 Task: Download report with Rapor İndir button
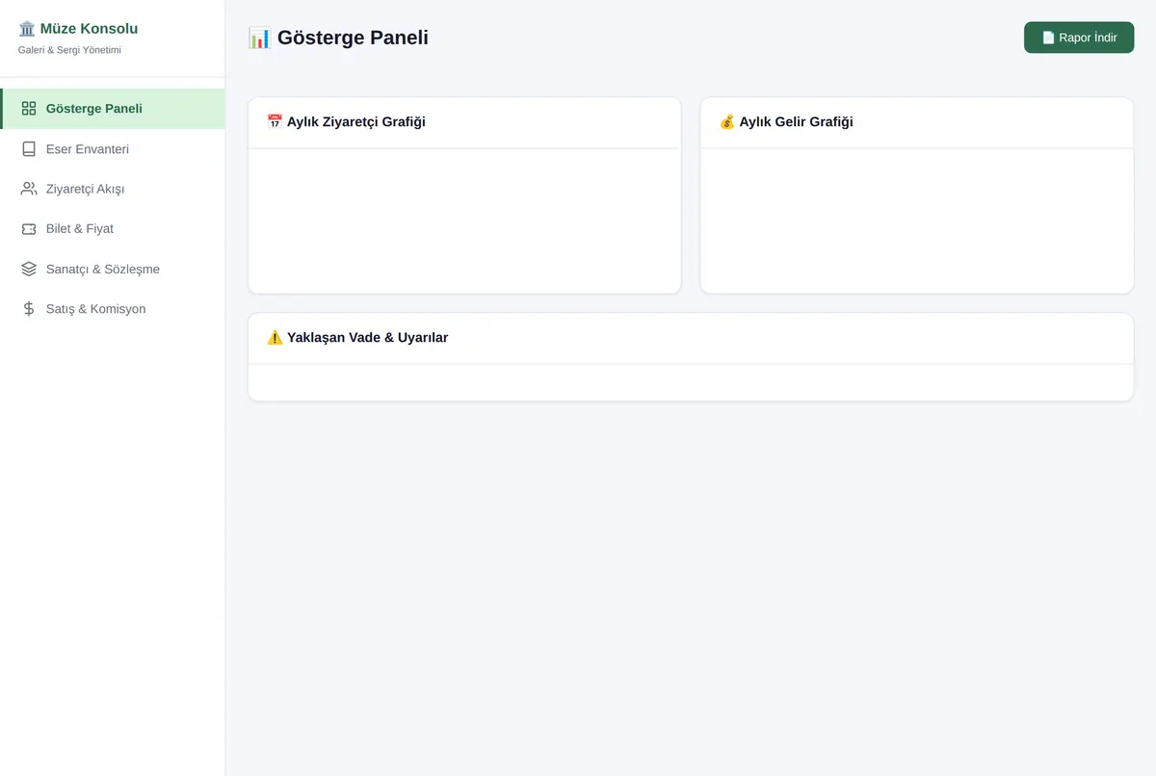coord(1079,38)
